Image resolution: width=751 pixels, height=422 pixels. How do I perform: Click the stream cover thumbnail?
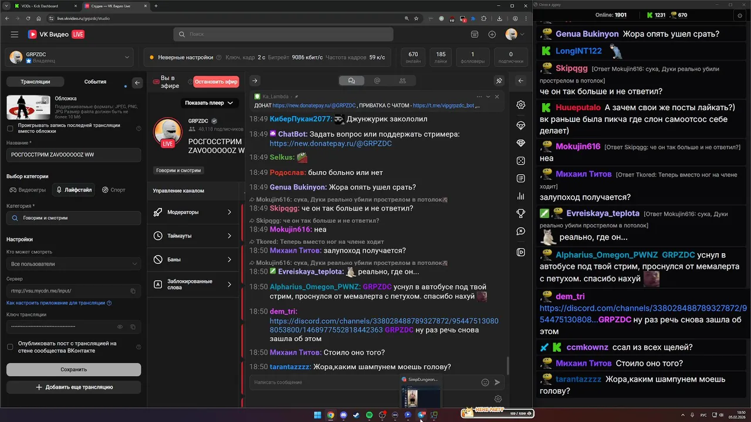pos(28,107)
